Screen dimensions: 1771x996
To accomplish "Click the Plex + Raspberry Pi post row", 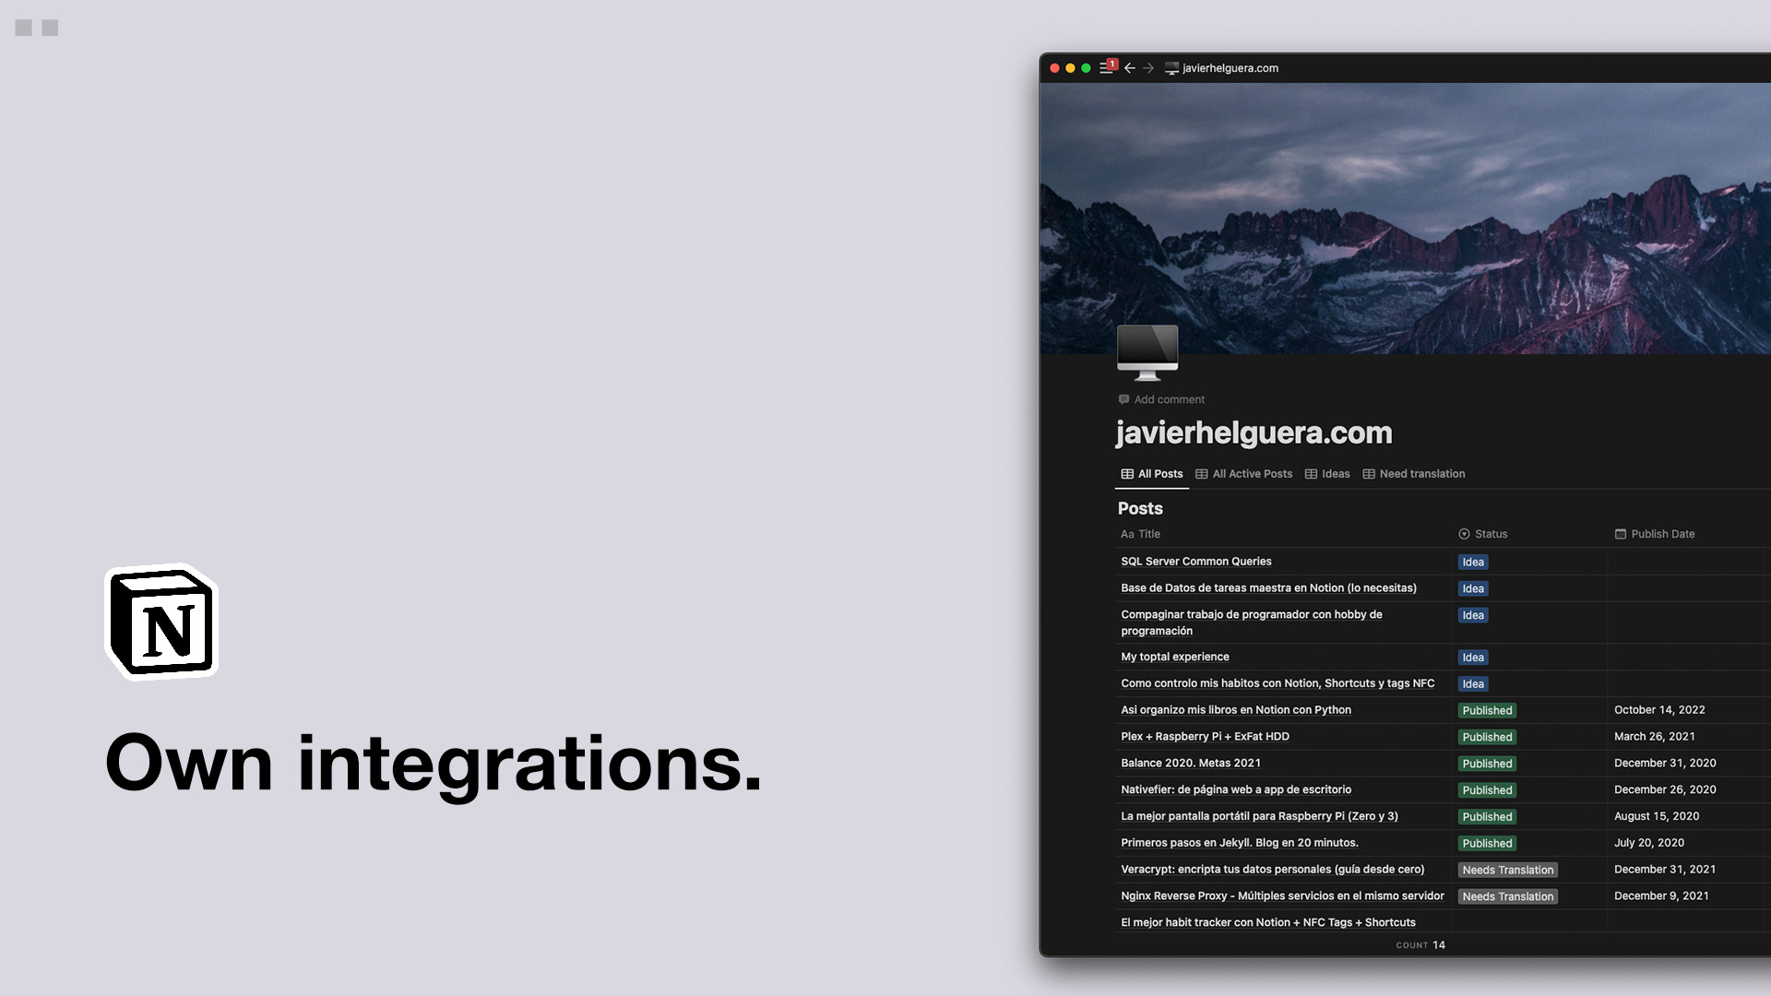I will (x=1204, y=736).
